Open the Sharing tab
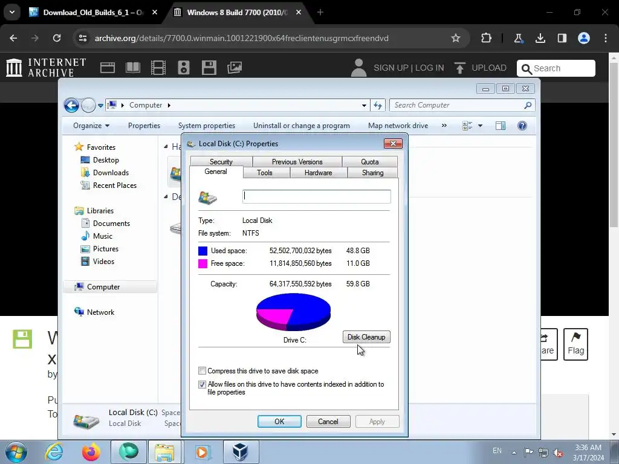This screenshot has height=464, width=619. (x=372, y=173)
